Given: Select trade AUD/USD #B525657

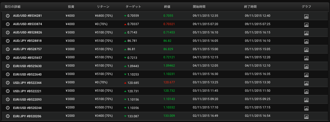Looking at the screenshot, I should click(x=27, y=57).
